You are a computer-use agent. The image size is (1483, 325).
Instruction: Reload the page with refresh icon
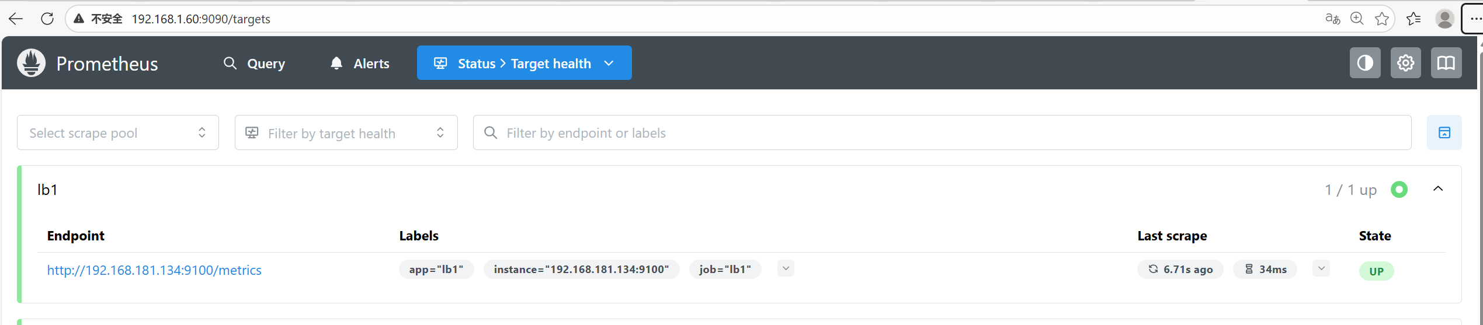(47, 19)
